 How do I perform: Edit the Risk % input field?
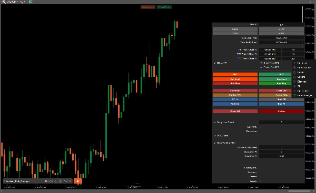point(281,25)
